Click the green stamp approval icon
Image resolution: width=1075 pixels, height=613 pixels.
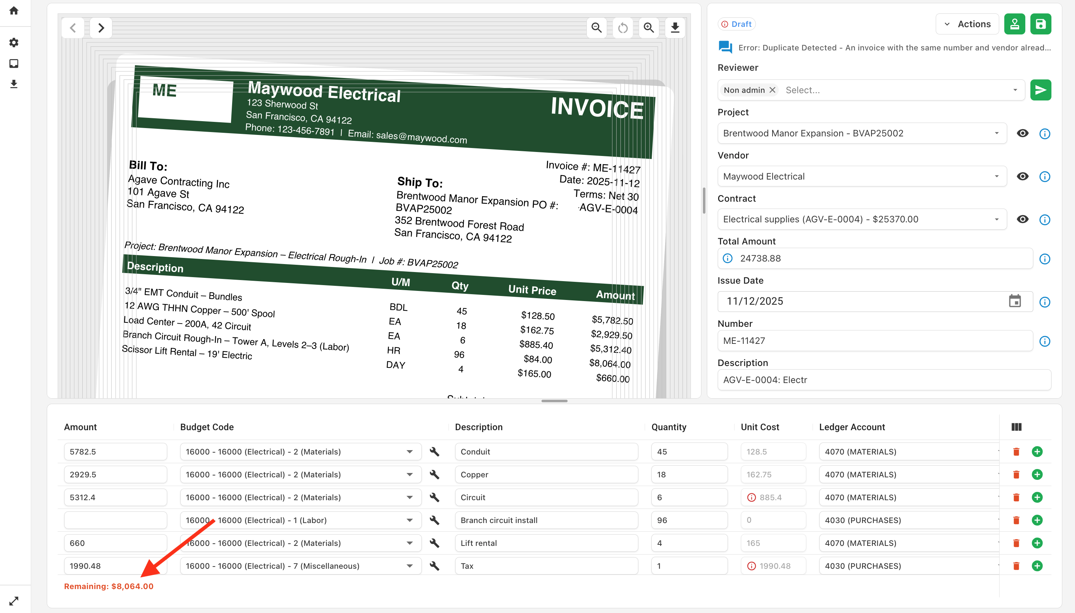(1014, 24)
